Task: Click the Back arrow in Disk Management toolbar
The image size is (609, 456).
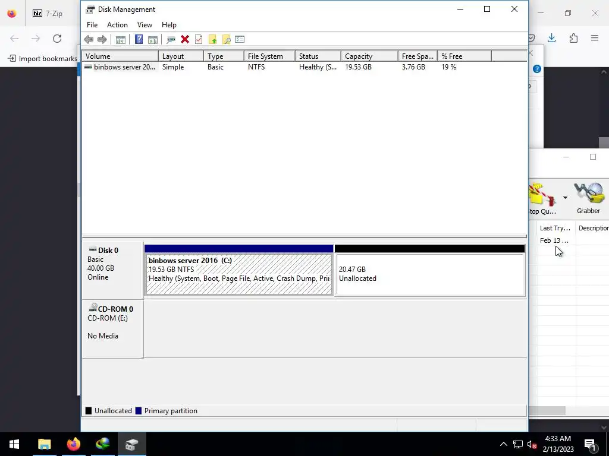Action: coord(89,39)
